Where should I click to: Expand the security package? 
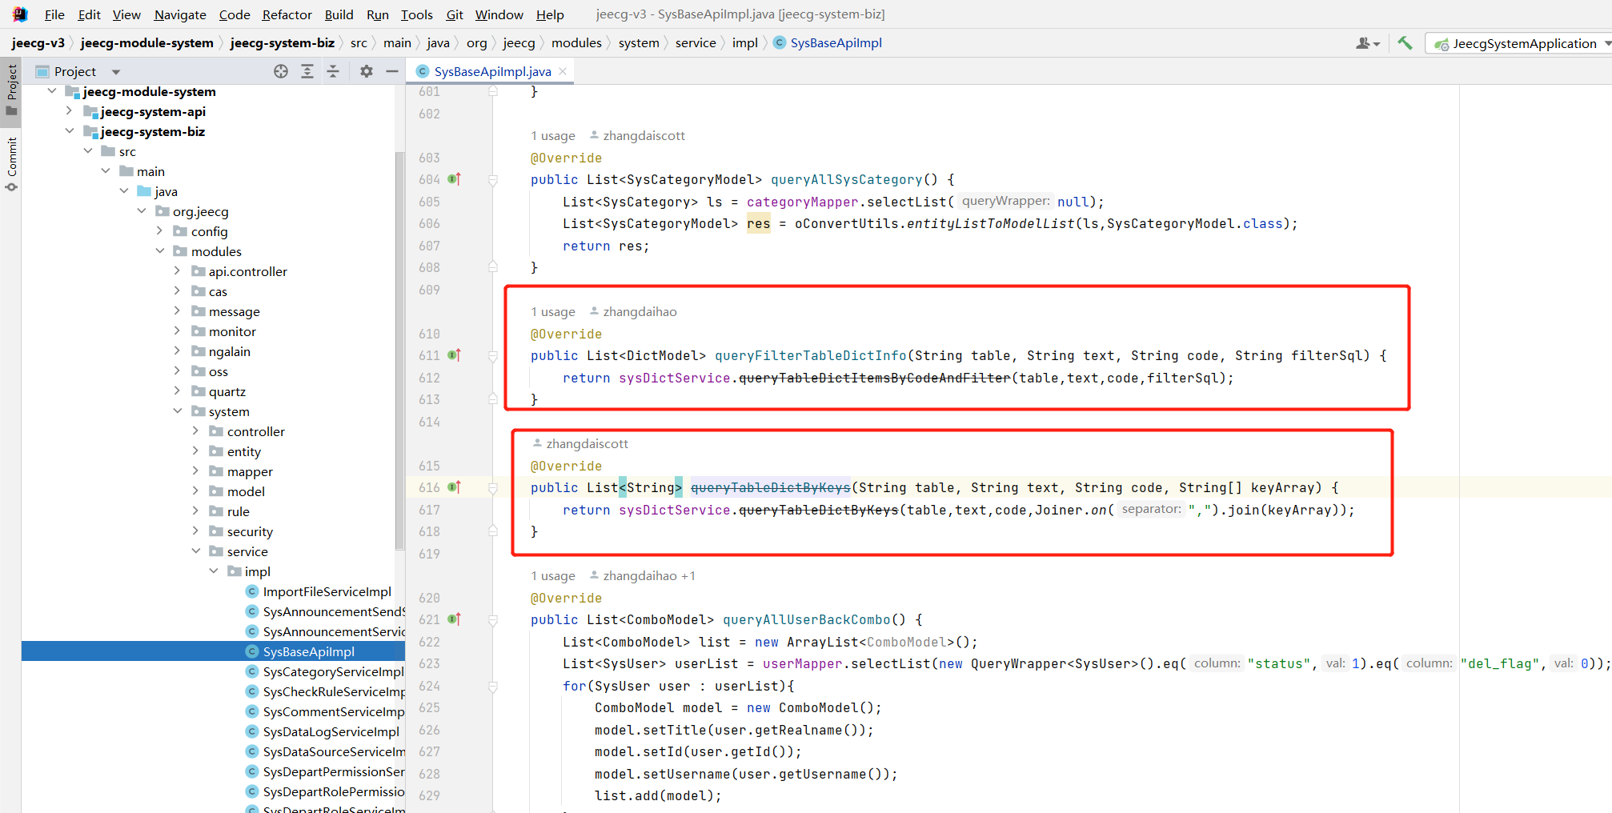click(196, 531)
